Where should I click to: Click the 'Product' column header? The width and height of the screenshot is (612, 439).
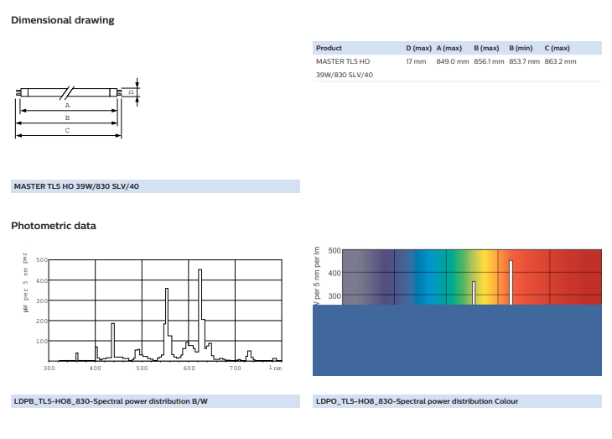pos(329,48)
